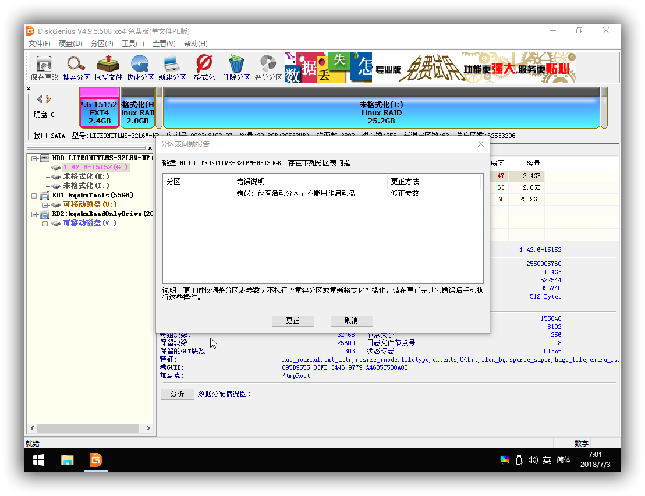Click the 更正 correct button
The height and width of the screenshot is (496, 645).
point(293,321)
